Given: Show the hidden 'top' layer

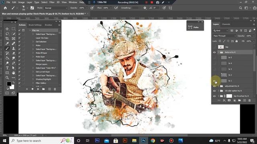Looking at the screenshot, I should click(x=214, y=47).
